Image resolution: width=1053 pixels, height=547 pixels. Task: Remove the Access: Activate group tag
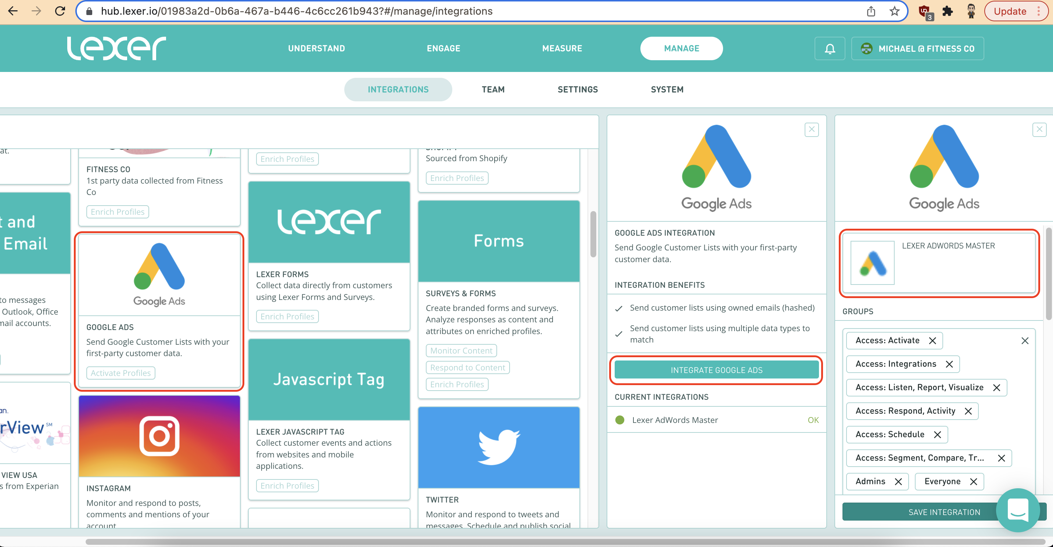[932, 341]
